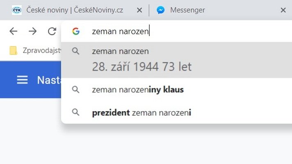Image resolution: width=292 pixels, height=164 pixels.
Task: Choose the 'prezident zeman narozeni' suggestion
Action: pos(176,112)
